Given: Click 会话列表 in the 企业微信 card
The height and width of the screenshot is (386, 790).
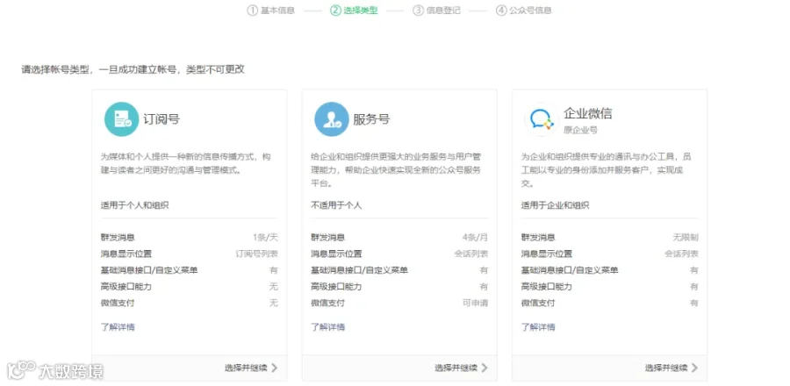Looking at the screenshot, I should (x=681, y=254).
